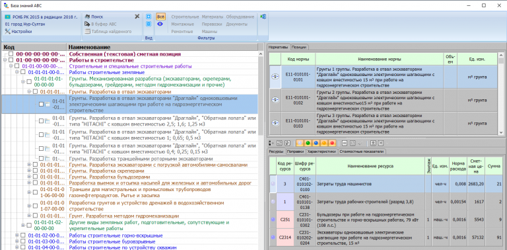Screen dimensions: 507x250
Task: Select the green resource filter circle
Action: [x=308, y=143]
